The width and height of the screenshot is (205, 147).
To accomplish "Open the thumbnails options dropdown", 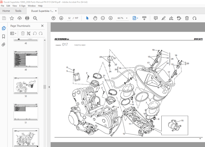I will coord(13,33).
